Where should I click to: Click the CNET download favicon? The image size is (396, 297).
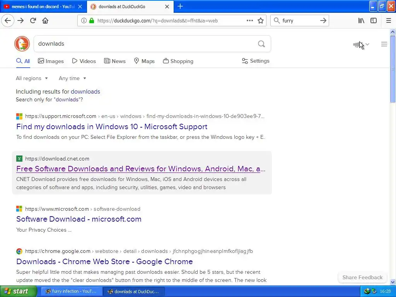coord(19,159)
